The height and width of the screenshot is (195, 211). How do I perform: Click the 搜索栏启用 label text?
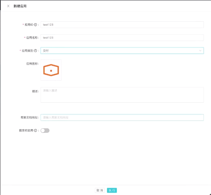coord(26,131)
